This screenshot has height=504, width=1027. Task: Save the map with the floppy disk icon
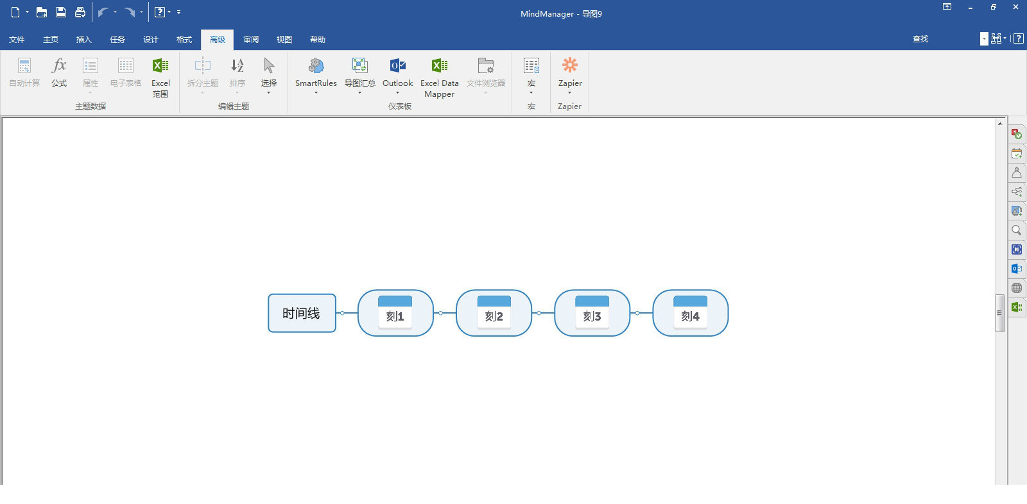(x=61, y=12)
